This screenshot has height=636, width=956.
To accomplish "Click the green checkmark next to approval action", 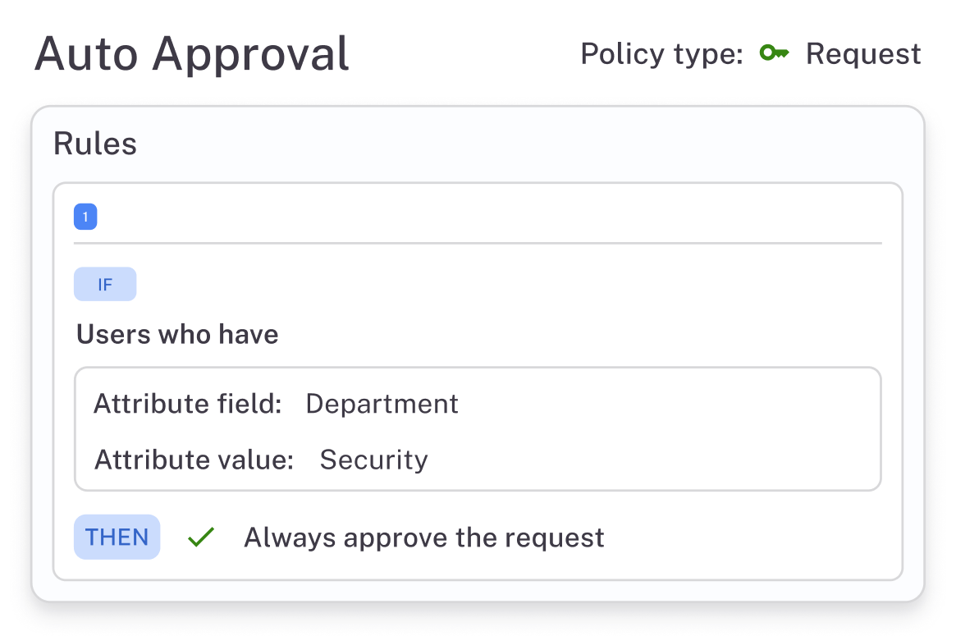I will pos(200,537).
